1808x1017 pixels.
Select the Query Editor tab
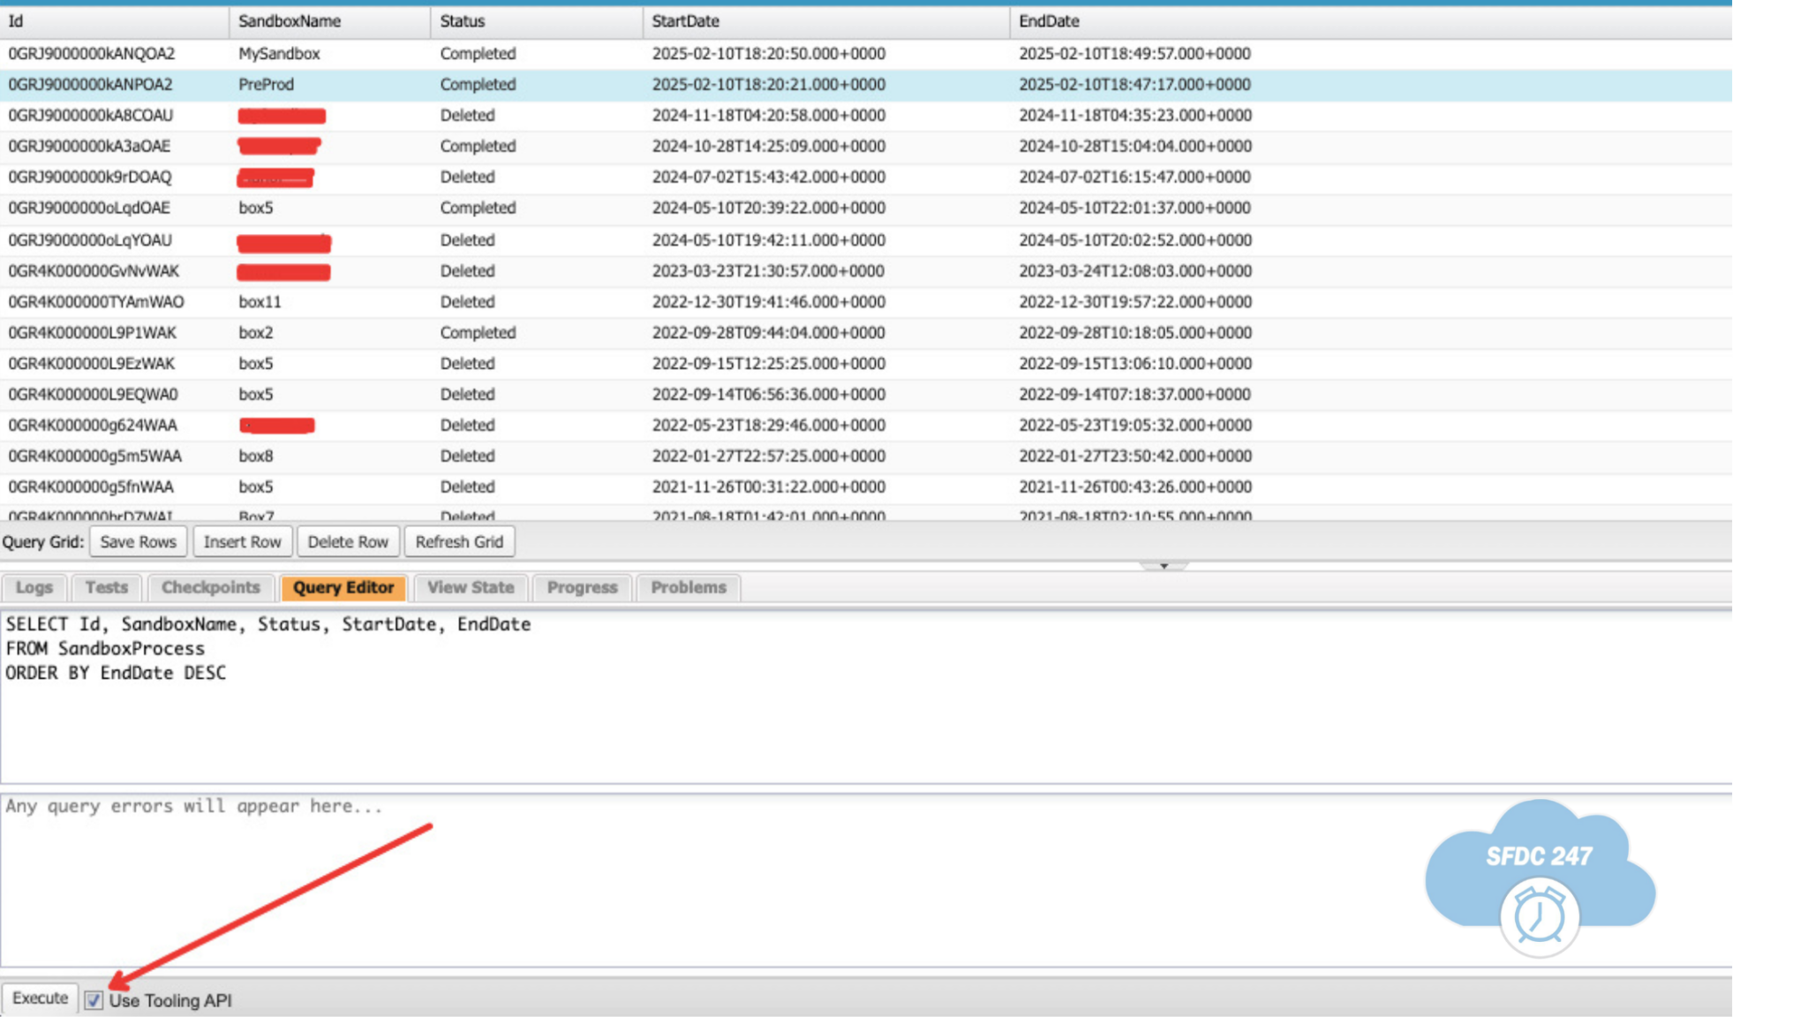[x=343, y=587]
